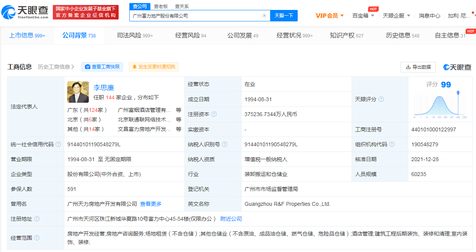The image size is (476, 252).
Task: Select English name Guangzhou R&F Properties Co.,Ltd.
Action: click(x=287, y=204)
